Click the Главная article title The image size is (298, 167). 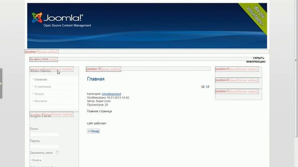coord(96,79)
